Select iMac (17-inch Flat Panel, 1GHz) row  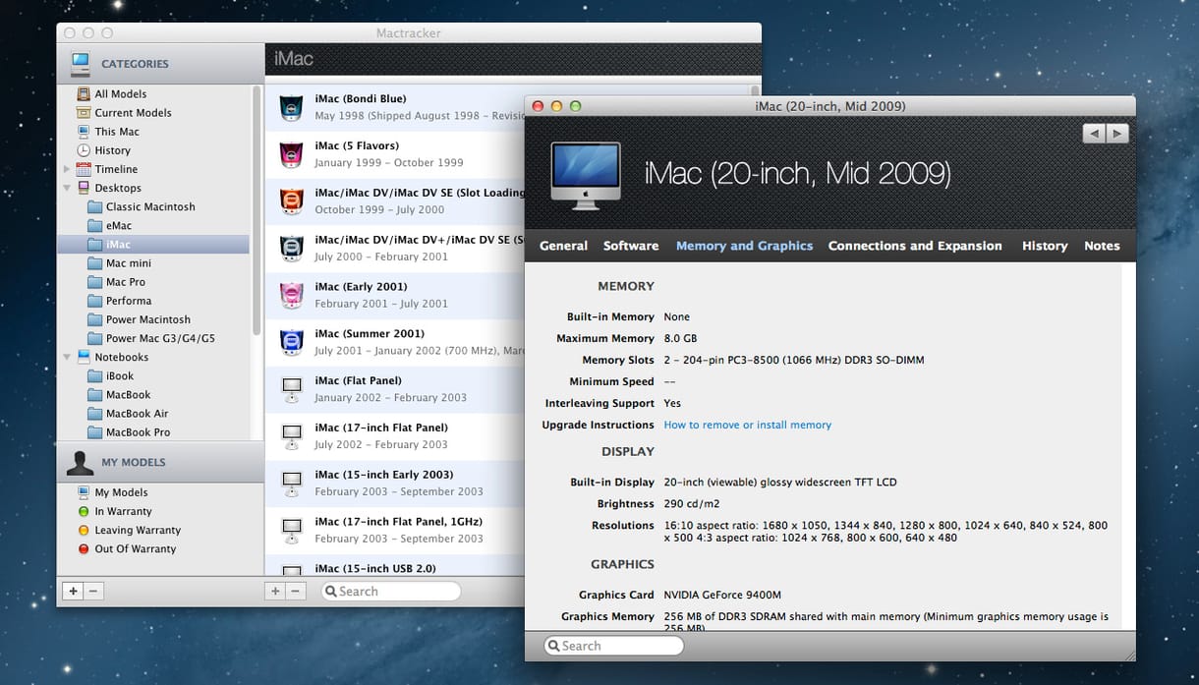click(394, 531)
